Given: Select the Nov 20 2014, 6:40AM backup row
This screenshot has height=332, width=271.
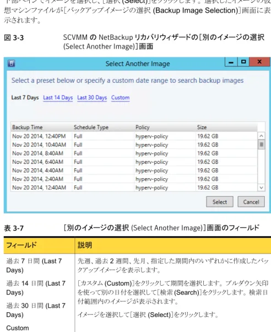Looking at the screenshot, I should click(x=134, y=162).
